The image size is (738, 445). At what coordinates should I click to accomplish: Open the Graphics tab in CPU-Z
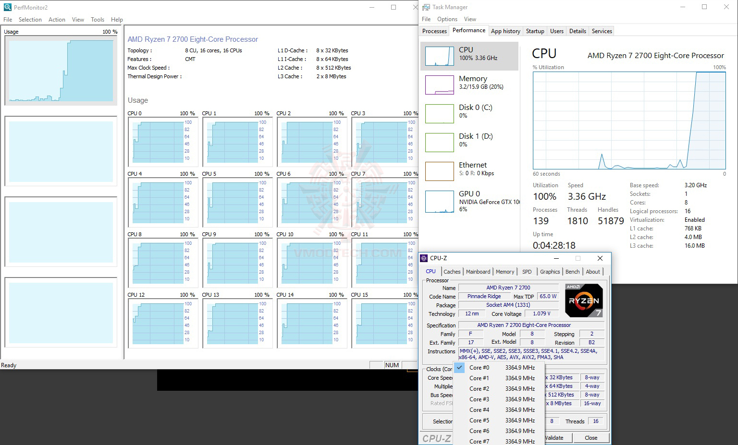(550, 272)
